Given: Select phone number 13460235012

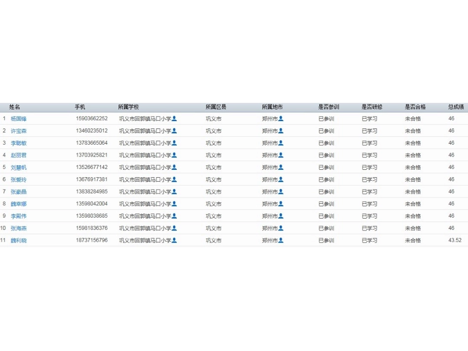Looking at the screenshot, I should tap(92, 130).
